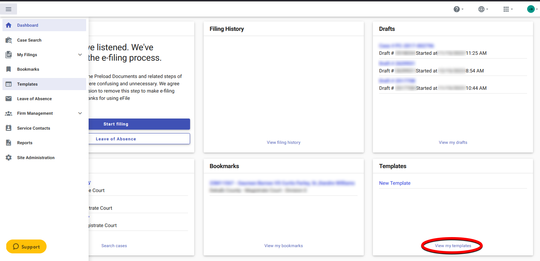
Task: Open the Leave of Absence button
Action: [x=116, y=139]
